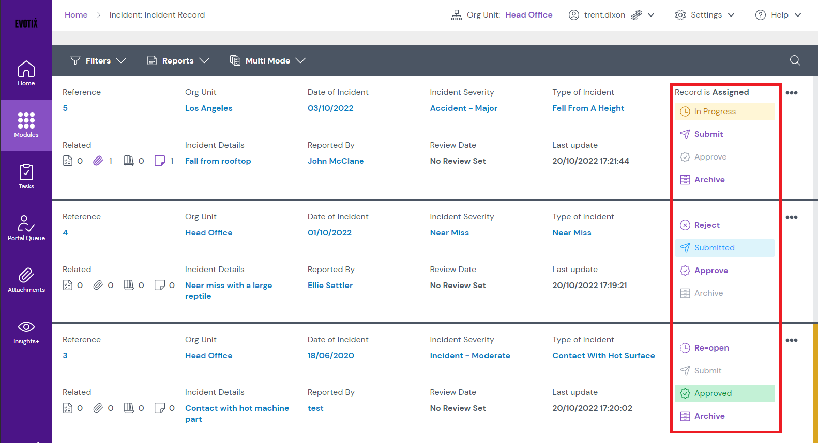Click attachments paperclip icon for record 5

[x=98, y=161]
